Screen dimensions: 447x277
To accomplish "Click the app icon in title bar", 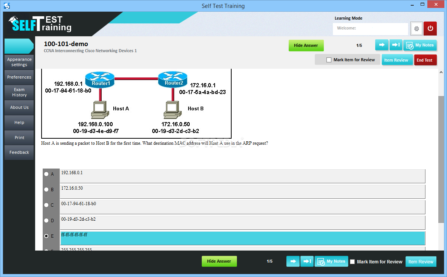I will (x=7, y=6).
